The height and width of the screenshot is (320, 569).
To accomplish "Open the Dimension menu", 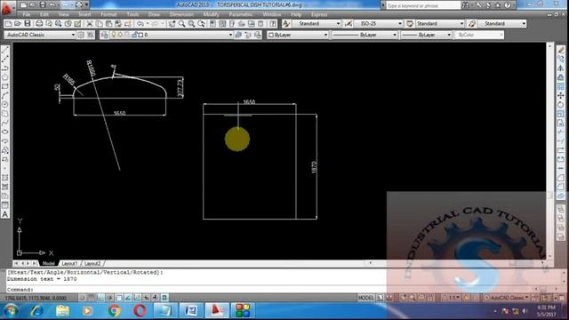I will [x=181, y=14].
